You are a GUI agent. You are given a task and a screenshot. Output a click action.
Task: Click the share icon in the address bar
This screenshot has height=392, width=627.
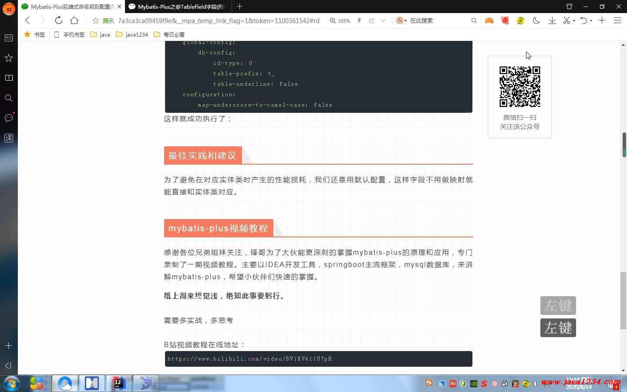coord(371,20)
